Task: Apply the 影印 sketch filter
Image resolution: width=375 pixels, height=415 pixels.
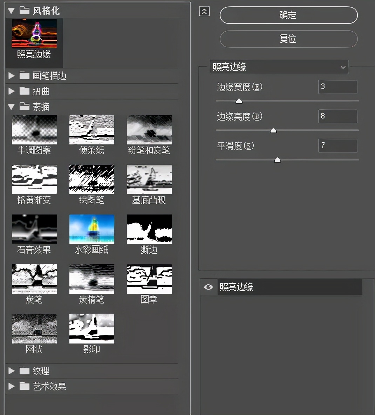Action: (91, 328)
